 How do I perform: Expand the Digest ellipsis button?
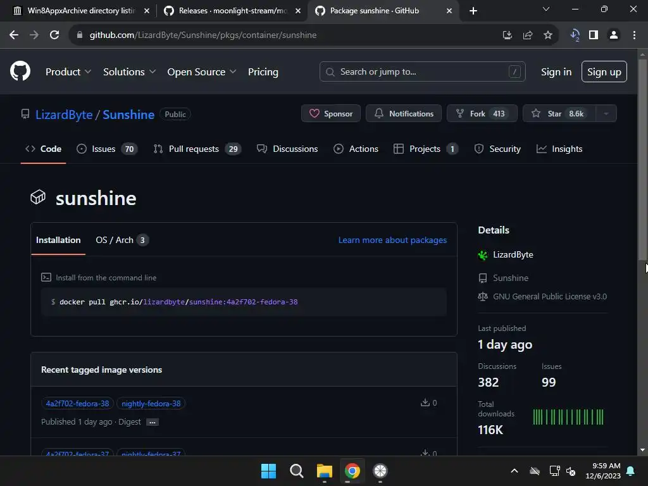[x=153, y=422]
